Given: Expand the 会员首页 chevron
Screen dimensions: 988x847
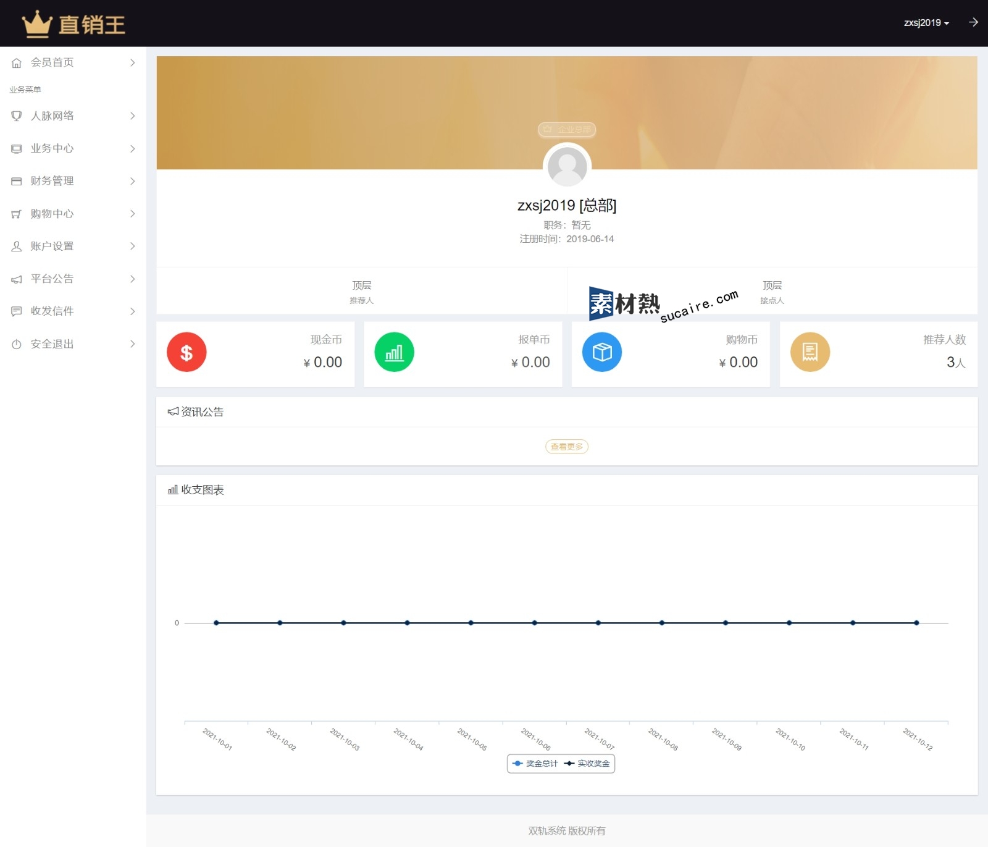Looking at the screenshot, I should coord(132,62).
